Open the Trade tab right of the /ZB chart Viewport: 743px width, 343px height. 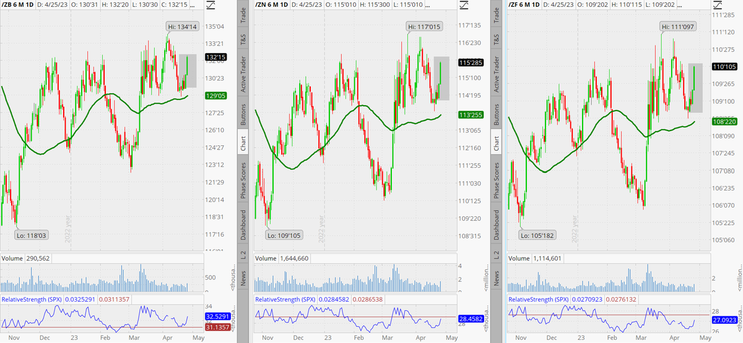(243, 15)
